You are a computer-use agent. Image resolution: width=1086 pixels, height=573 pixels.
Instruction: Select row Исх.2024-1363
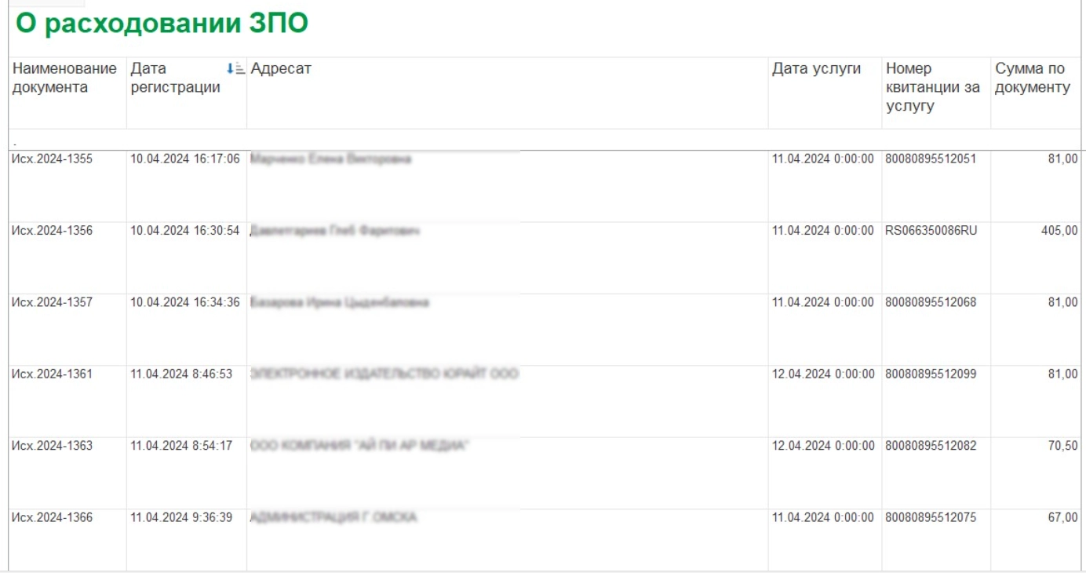(52, 446)
